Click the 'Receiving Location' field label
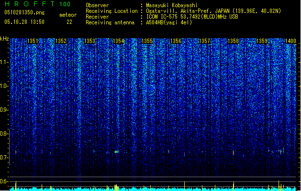 click(111, 11)
